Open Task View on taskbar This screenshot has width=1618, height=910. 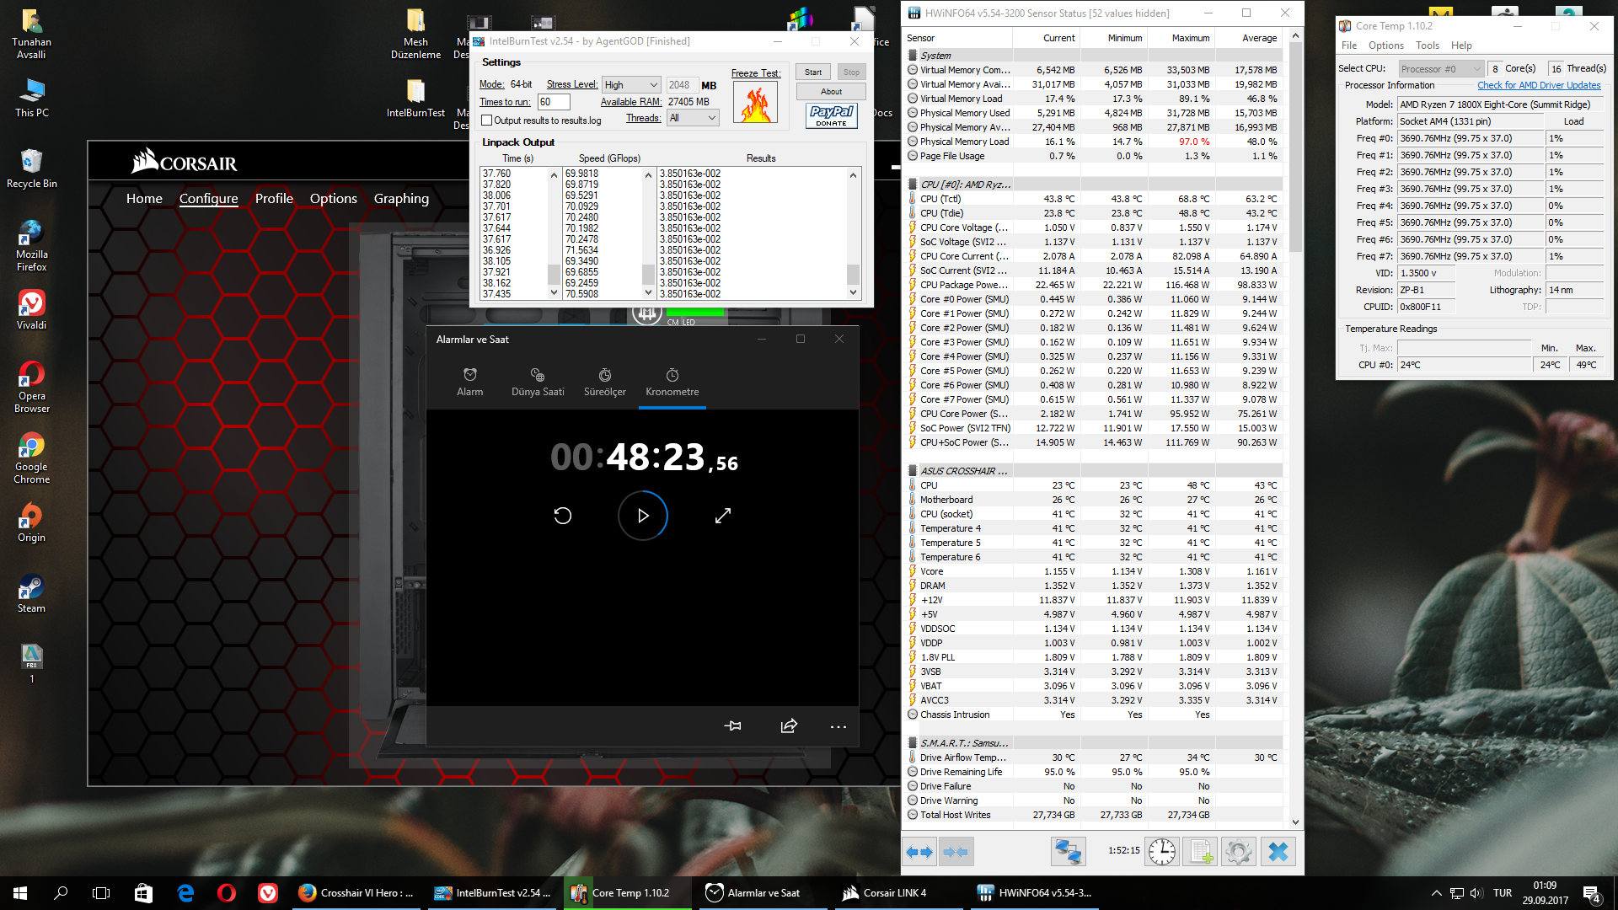point(101,893)
